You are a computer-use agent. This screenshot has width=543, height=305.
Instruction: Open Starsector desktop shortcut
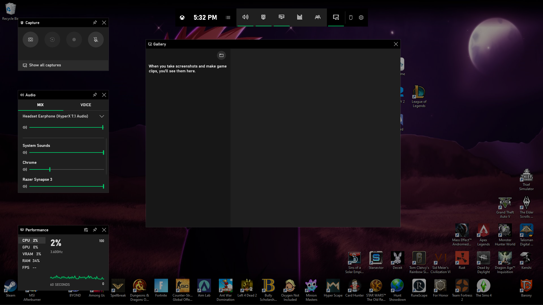pyautogui.click(x=376, y=261)
